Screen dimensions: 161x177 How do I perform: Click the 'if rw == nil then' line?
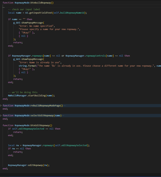(19, 149)
